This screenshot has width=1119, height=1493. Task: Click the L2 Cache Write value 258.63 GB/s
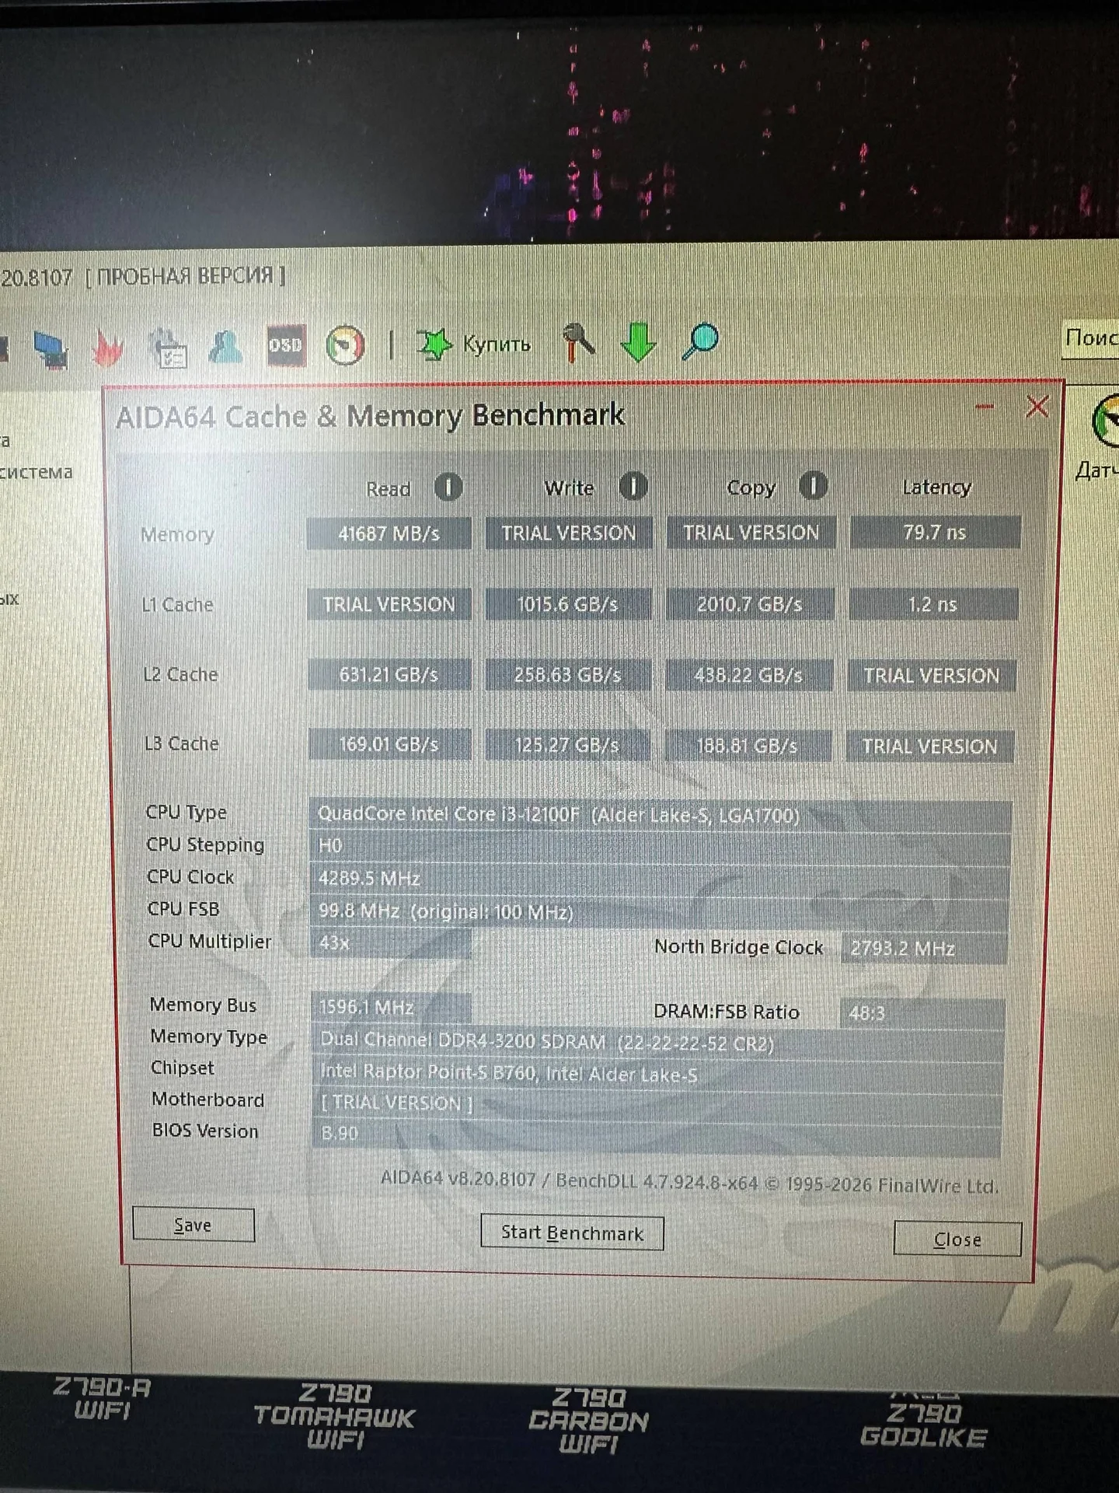tap(568, 675)
